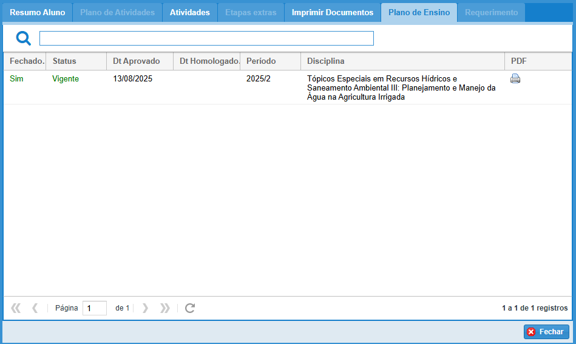Go to first page with double-left arrow
Viewport: 576px width, 344px height.
(x=16, y=308)
